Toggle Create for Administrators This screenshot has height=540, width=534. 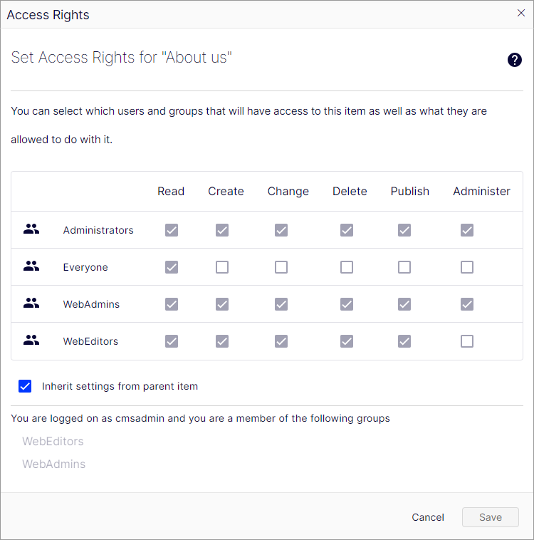click(x=222, y=230)
